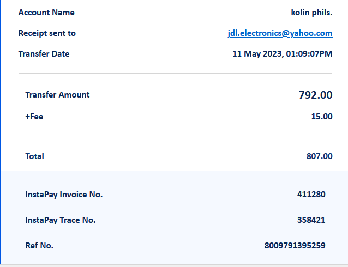
Task: Select the 11 May 2023 transfer timestamp
Action: [x=282, y=54]
